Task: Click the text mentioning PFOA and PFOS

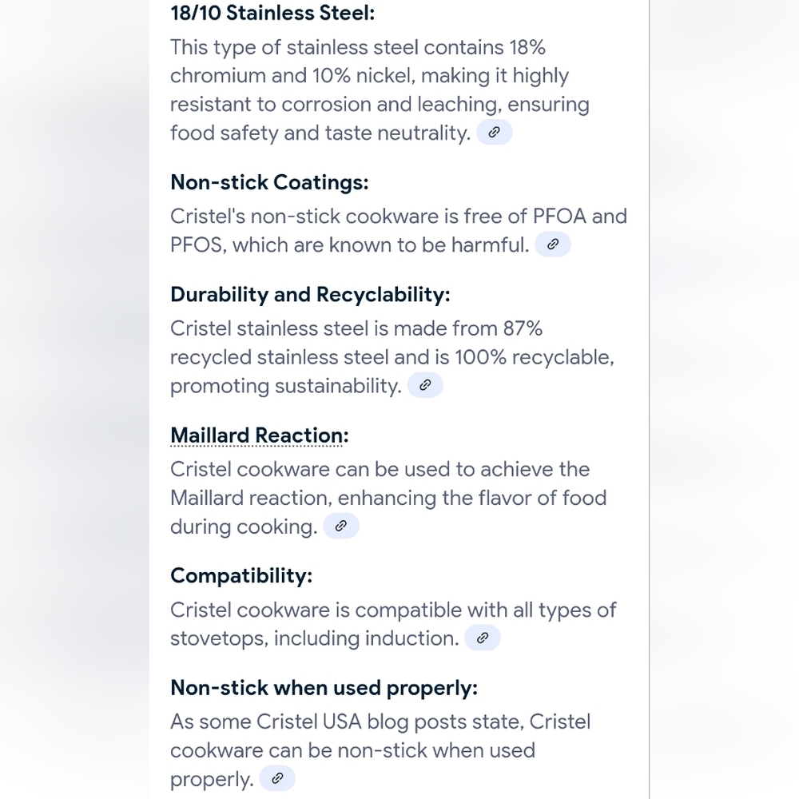Action: click(399, 230)
